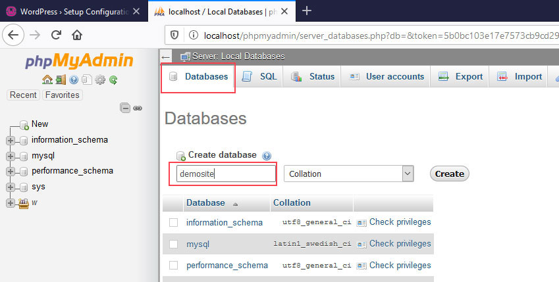This screenshot has height=282, width=559.
Task: Open the Collation dropdown
Action: point(349,174)
